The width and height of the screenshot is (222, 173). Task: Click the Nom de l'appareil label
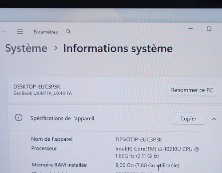(52, 139)
